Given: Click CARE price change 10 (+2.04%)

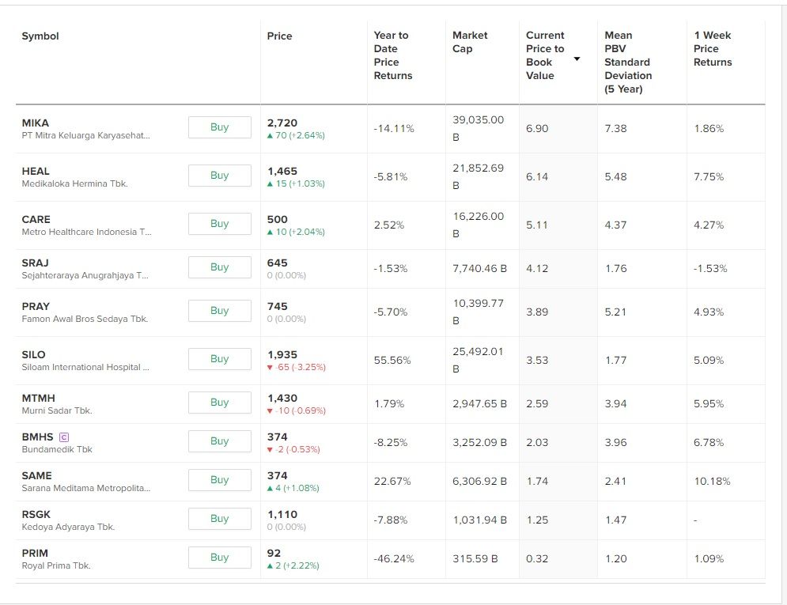Looking at the screenshot, I should pyautogui.click(x=296, y=232).
